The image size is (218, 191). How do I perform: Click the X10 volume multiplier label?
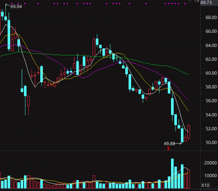point(205,185)
